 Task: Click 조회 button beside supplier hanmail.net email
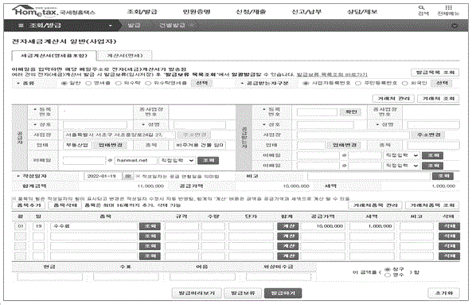tap(208, 161)
